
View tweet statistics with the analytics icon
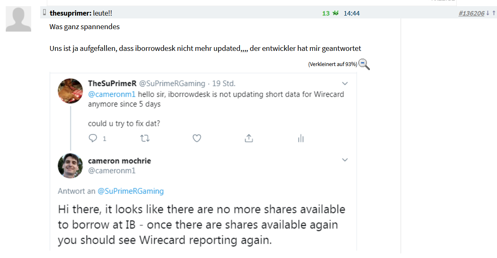click(x=301, y=138)
